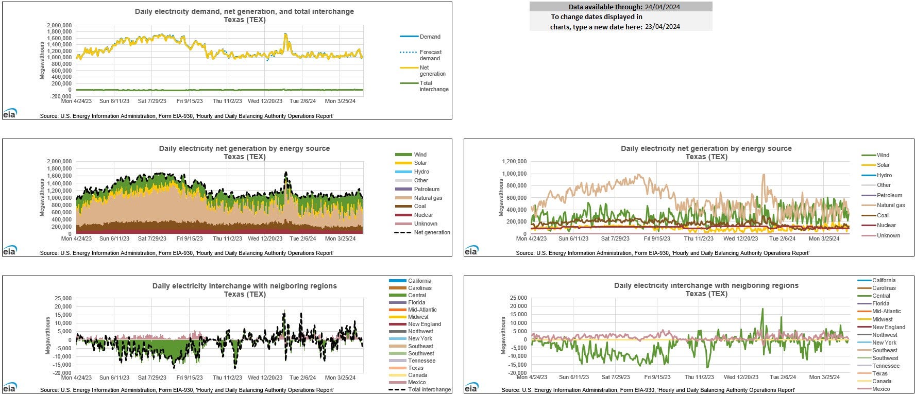Click Net generation legend entry in the demand chart
This screenshot has height=394, width=915.
point(422,71)
